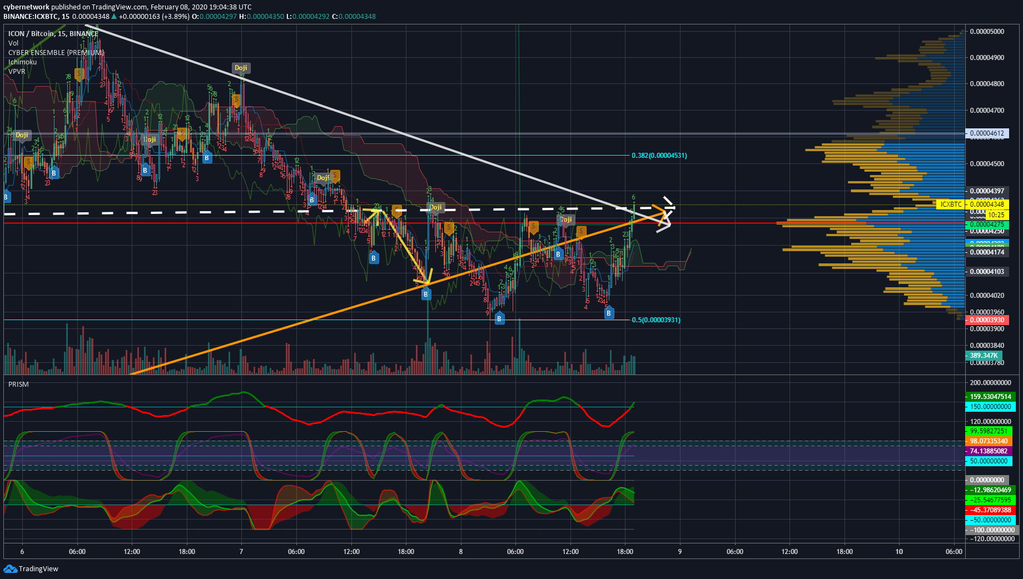This screenshot has height=579, width=1023.
Task: Click the day 10 label on the time axis
Action: tap(899, 552)
